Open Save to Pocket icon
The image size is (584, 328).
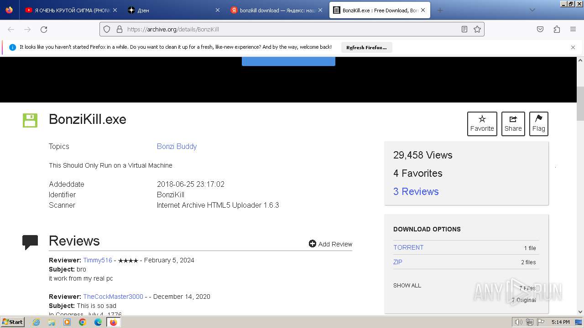click(x=540, y=29)
